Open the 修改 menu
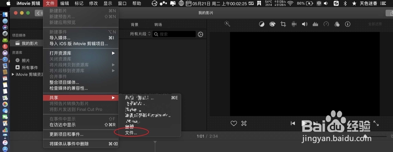The image size is (393, 152). [x=94, y=3]
